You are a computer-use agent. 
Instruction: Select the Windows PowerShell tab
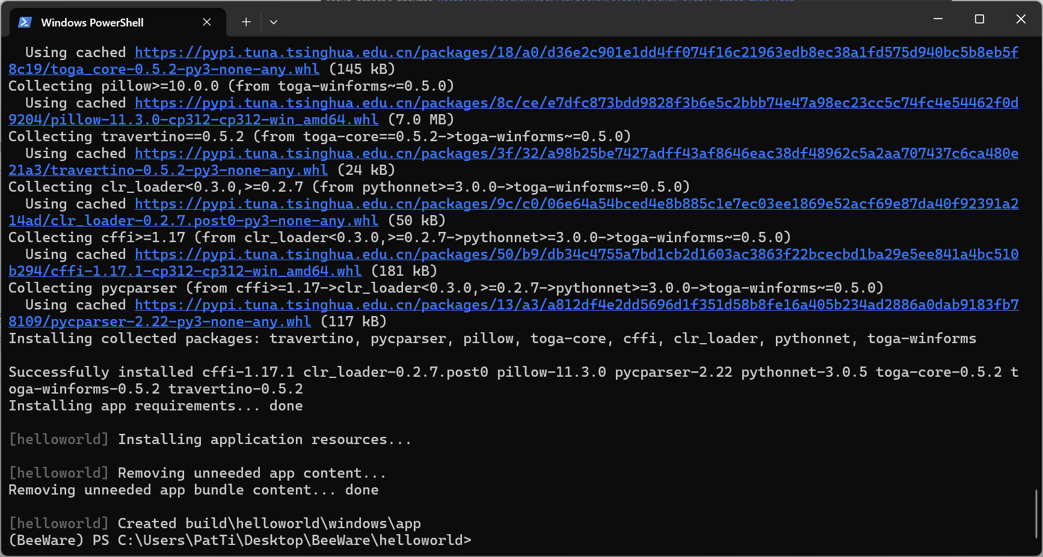(118, 22)
